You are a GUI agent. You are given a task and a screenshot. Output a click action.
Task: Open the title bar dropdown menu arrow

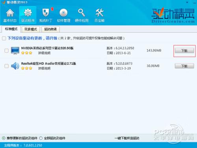(187, 2)
